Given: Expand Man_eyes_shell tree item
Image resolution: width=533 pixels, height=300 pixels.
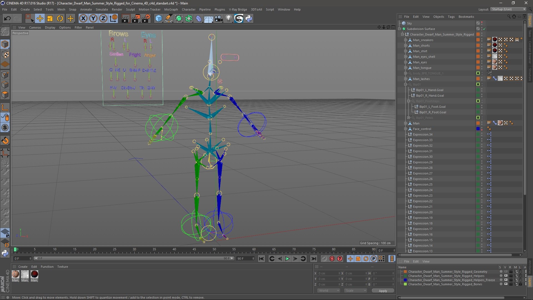Looking at the screenshot, I should click(405, 57).
